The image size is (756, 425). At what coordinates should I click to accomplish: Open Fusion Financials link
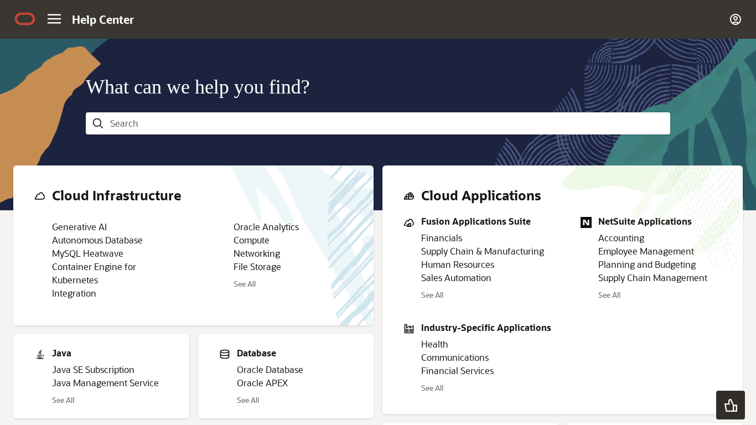[x=442, y=238]
